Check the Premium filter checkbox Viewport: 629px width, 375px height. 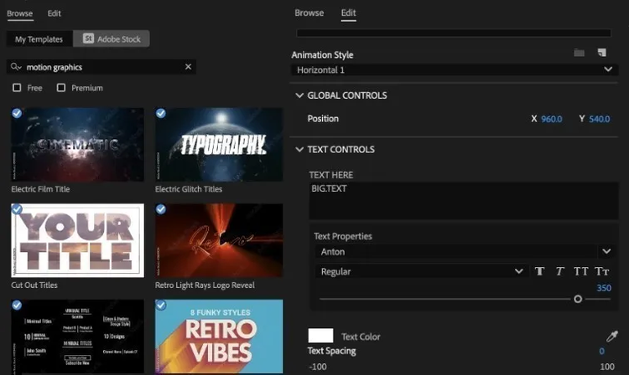point(61,88)
